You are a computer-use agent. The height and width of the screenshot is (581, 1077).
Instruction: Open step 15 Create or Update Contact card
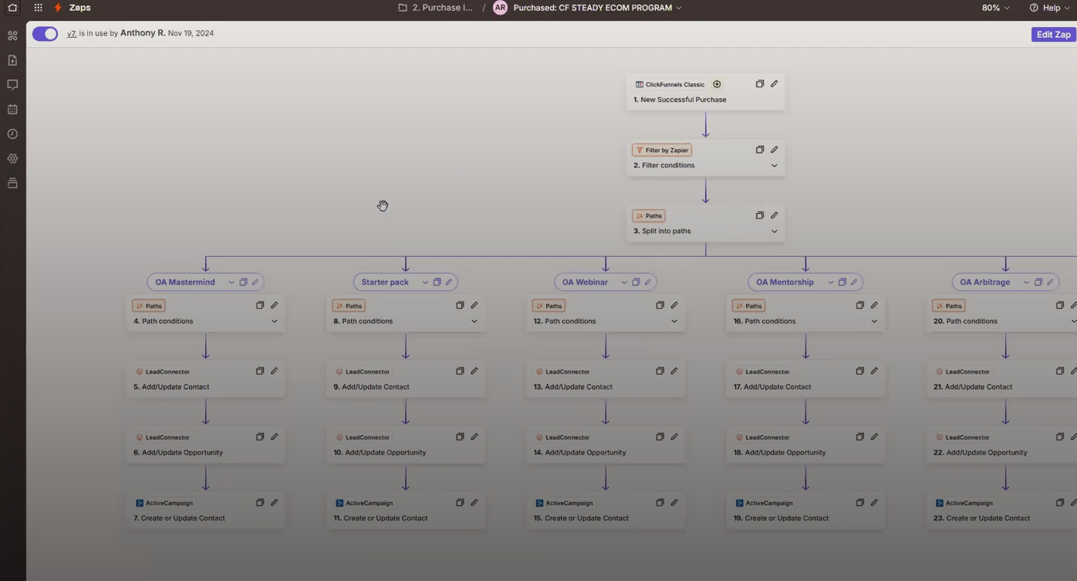606,511
